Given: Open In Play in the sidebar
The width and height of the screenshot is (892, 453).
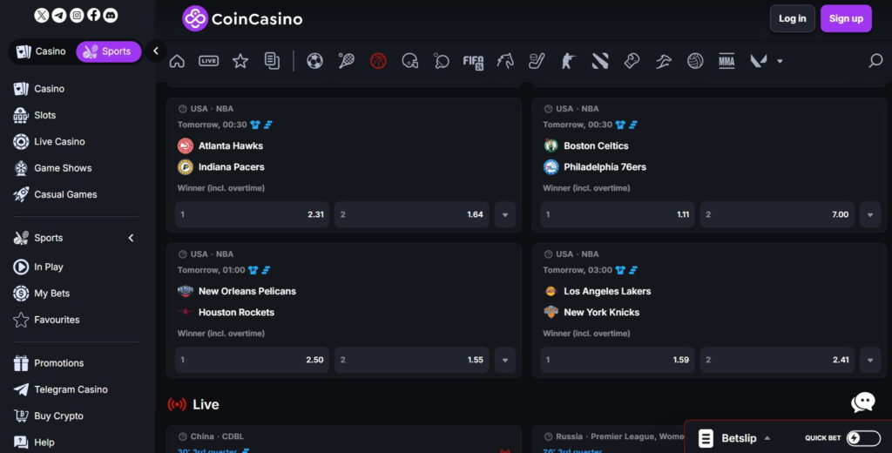Looking at the screenshot, I should point(38,267).
